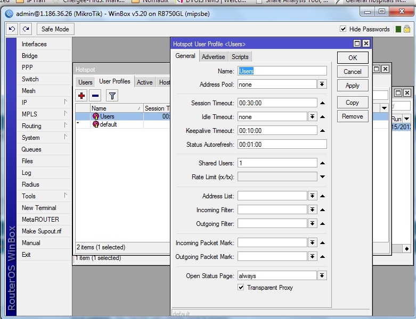The height and width of the screenshot is (319, 416).
Task: Toggle the Safe Mode button
Action: tap(55, 29)
